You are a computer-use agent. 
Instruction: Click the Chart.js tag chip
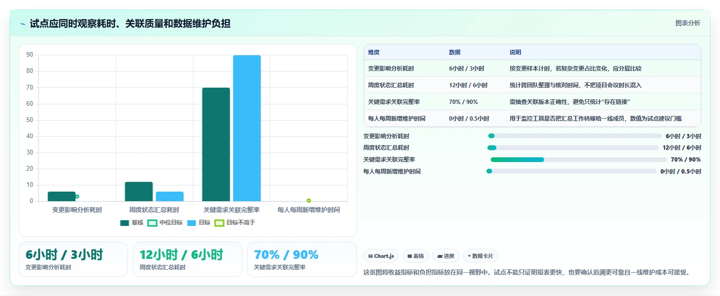[381, 256]
